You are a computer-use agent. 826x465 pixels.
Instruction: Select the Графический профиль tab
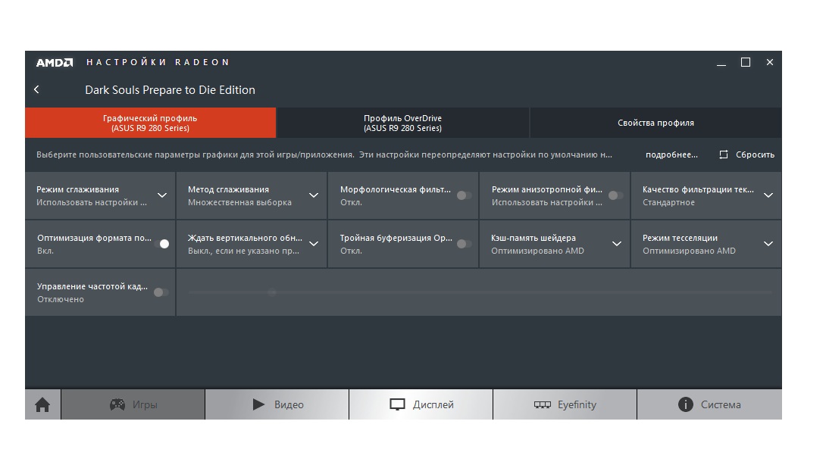(151, 123)
